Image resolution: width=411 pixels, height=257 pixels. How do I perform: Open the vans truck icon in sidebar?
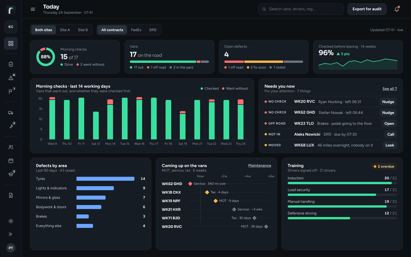coord(11,113)
